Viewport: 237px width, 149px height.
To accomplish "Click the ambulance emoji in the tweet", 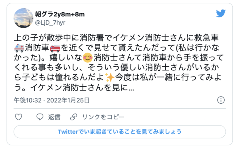I will (x=19, y=48).
